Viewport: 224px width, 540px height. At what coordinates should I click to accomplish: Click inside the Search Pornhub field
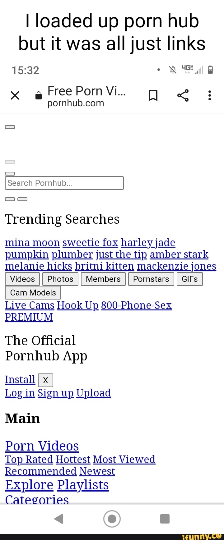pos(64,183)
